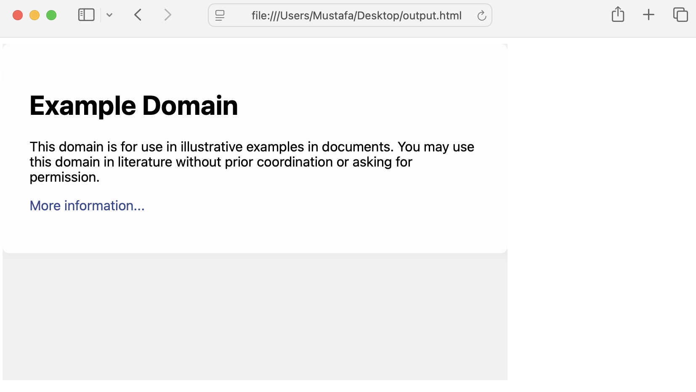Expand the chevron next to the sidebar button
This screenshot has width=696, height=392.
109,15
